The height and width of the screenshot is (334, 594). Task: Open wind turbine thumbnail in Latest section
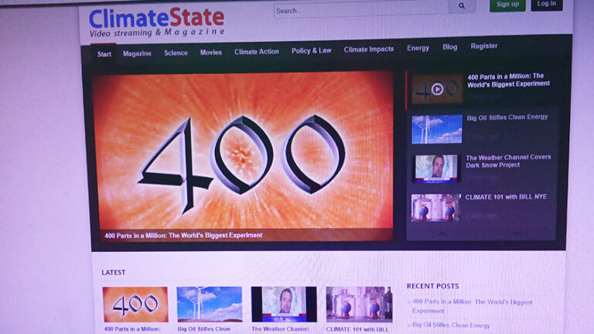209,304
